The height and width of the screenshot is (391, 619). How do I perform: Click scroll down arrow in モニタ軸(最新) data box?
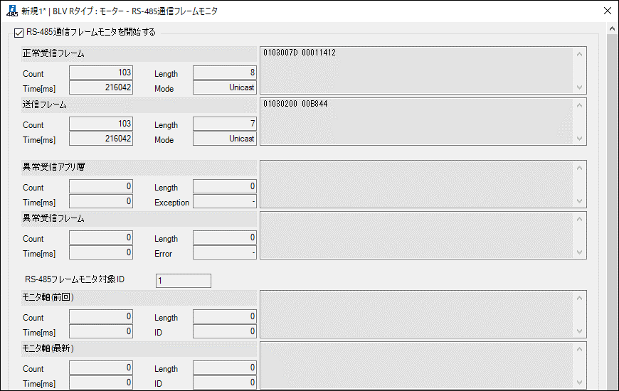579,382
